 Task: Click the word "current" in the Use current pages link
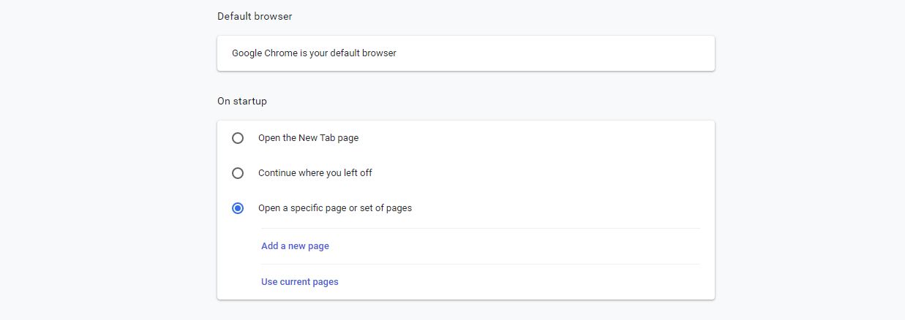(297, 282)
